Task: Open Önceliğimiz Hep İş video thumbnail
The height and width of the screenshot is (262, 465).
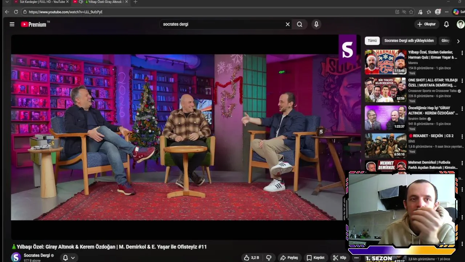Action: pos(385,118)
